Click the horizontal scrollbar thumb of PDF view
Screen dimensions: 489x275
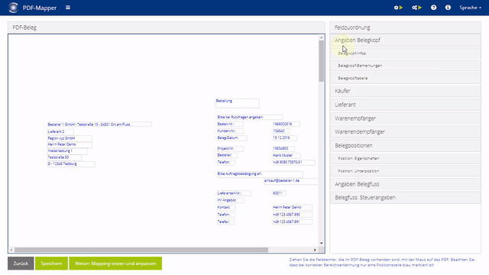click(x=141, y=250)
